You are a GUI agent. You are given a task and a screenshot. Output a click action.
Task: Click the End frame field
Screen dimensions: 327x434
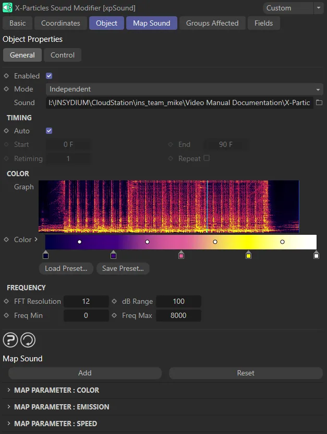226,144
